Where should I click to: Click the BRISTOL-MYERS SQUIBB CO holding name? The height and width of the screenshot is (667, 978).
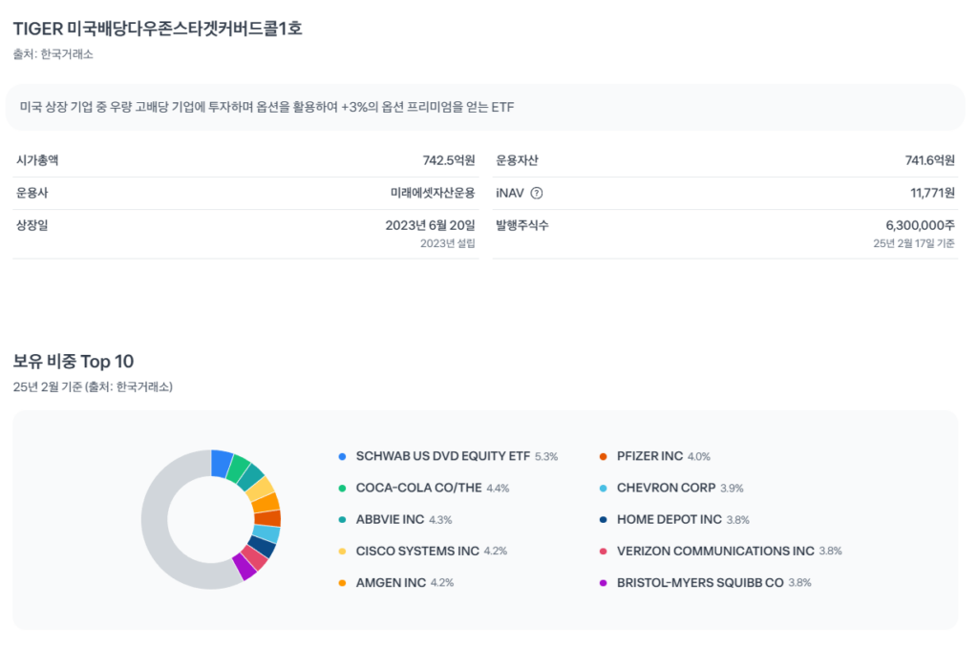[700, 583]
